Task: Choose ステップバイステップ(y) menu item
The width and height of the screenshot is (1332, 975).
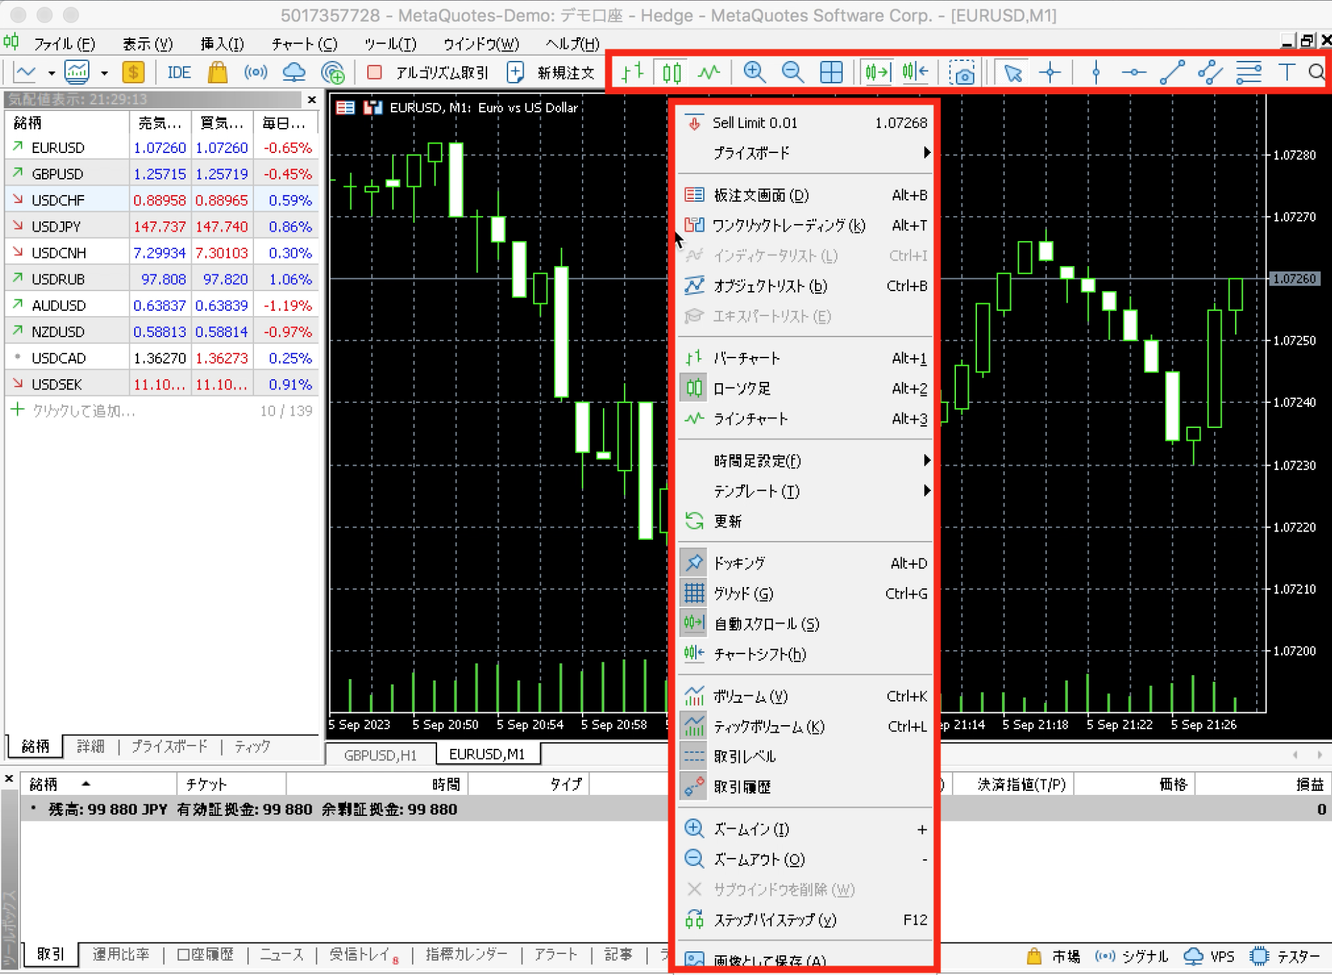Action: click(805, 920)
